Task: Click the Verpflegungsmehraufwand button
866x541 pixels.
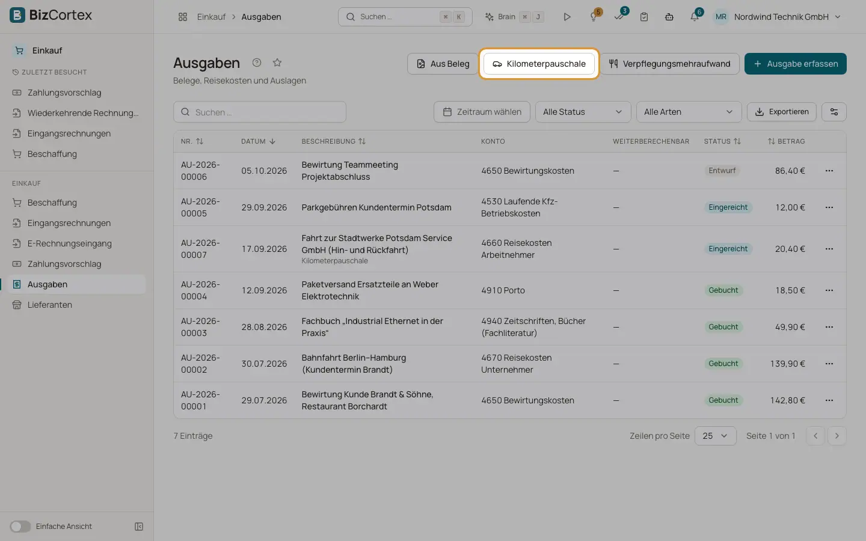Action: click(669, 64)
